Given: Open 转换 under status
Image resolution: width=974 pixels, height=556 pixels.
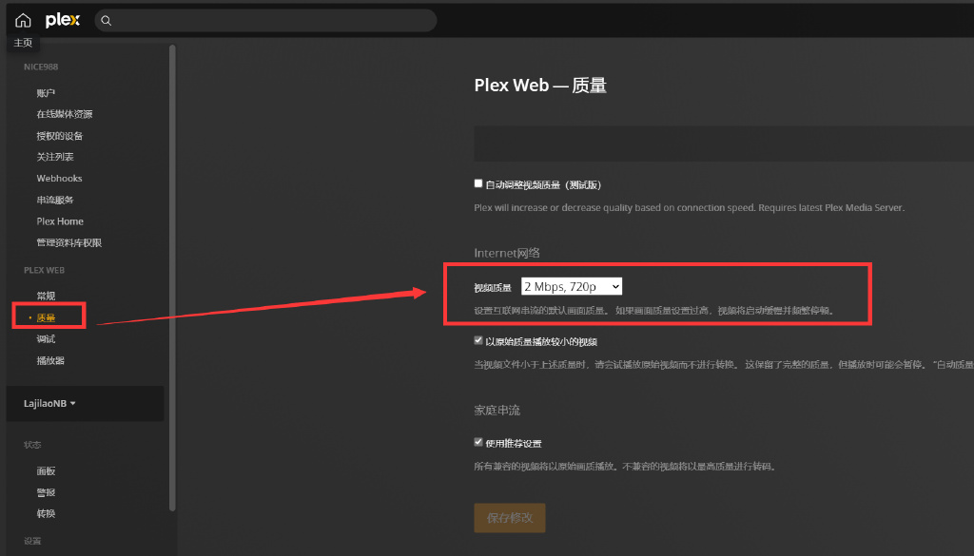Looking at the screenshot, I should point(46,514).
